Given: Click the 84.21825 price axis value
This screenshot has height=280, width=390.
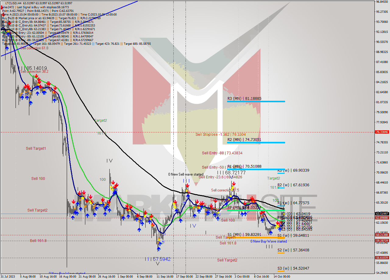Looking at the screenshot, I should pos(382,82).
